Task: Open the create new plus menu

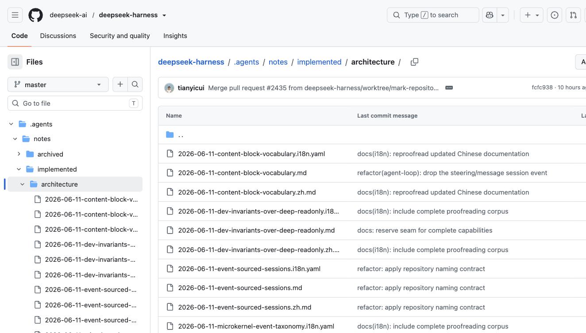Action: 532,15
